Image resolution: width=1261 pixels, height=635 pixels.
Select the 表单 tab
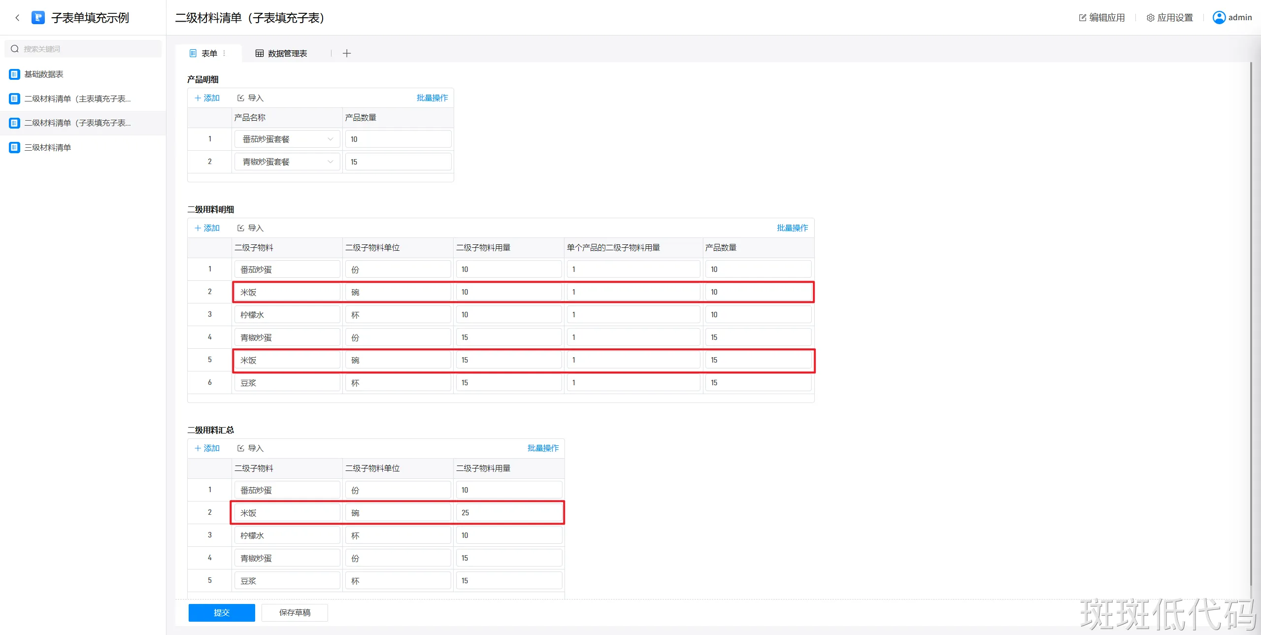pyautogui.click(x=209, y=53)
